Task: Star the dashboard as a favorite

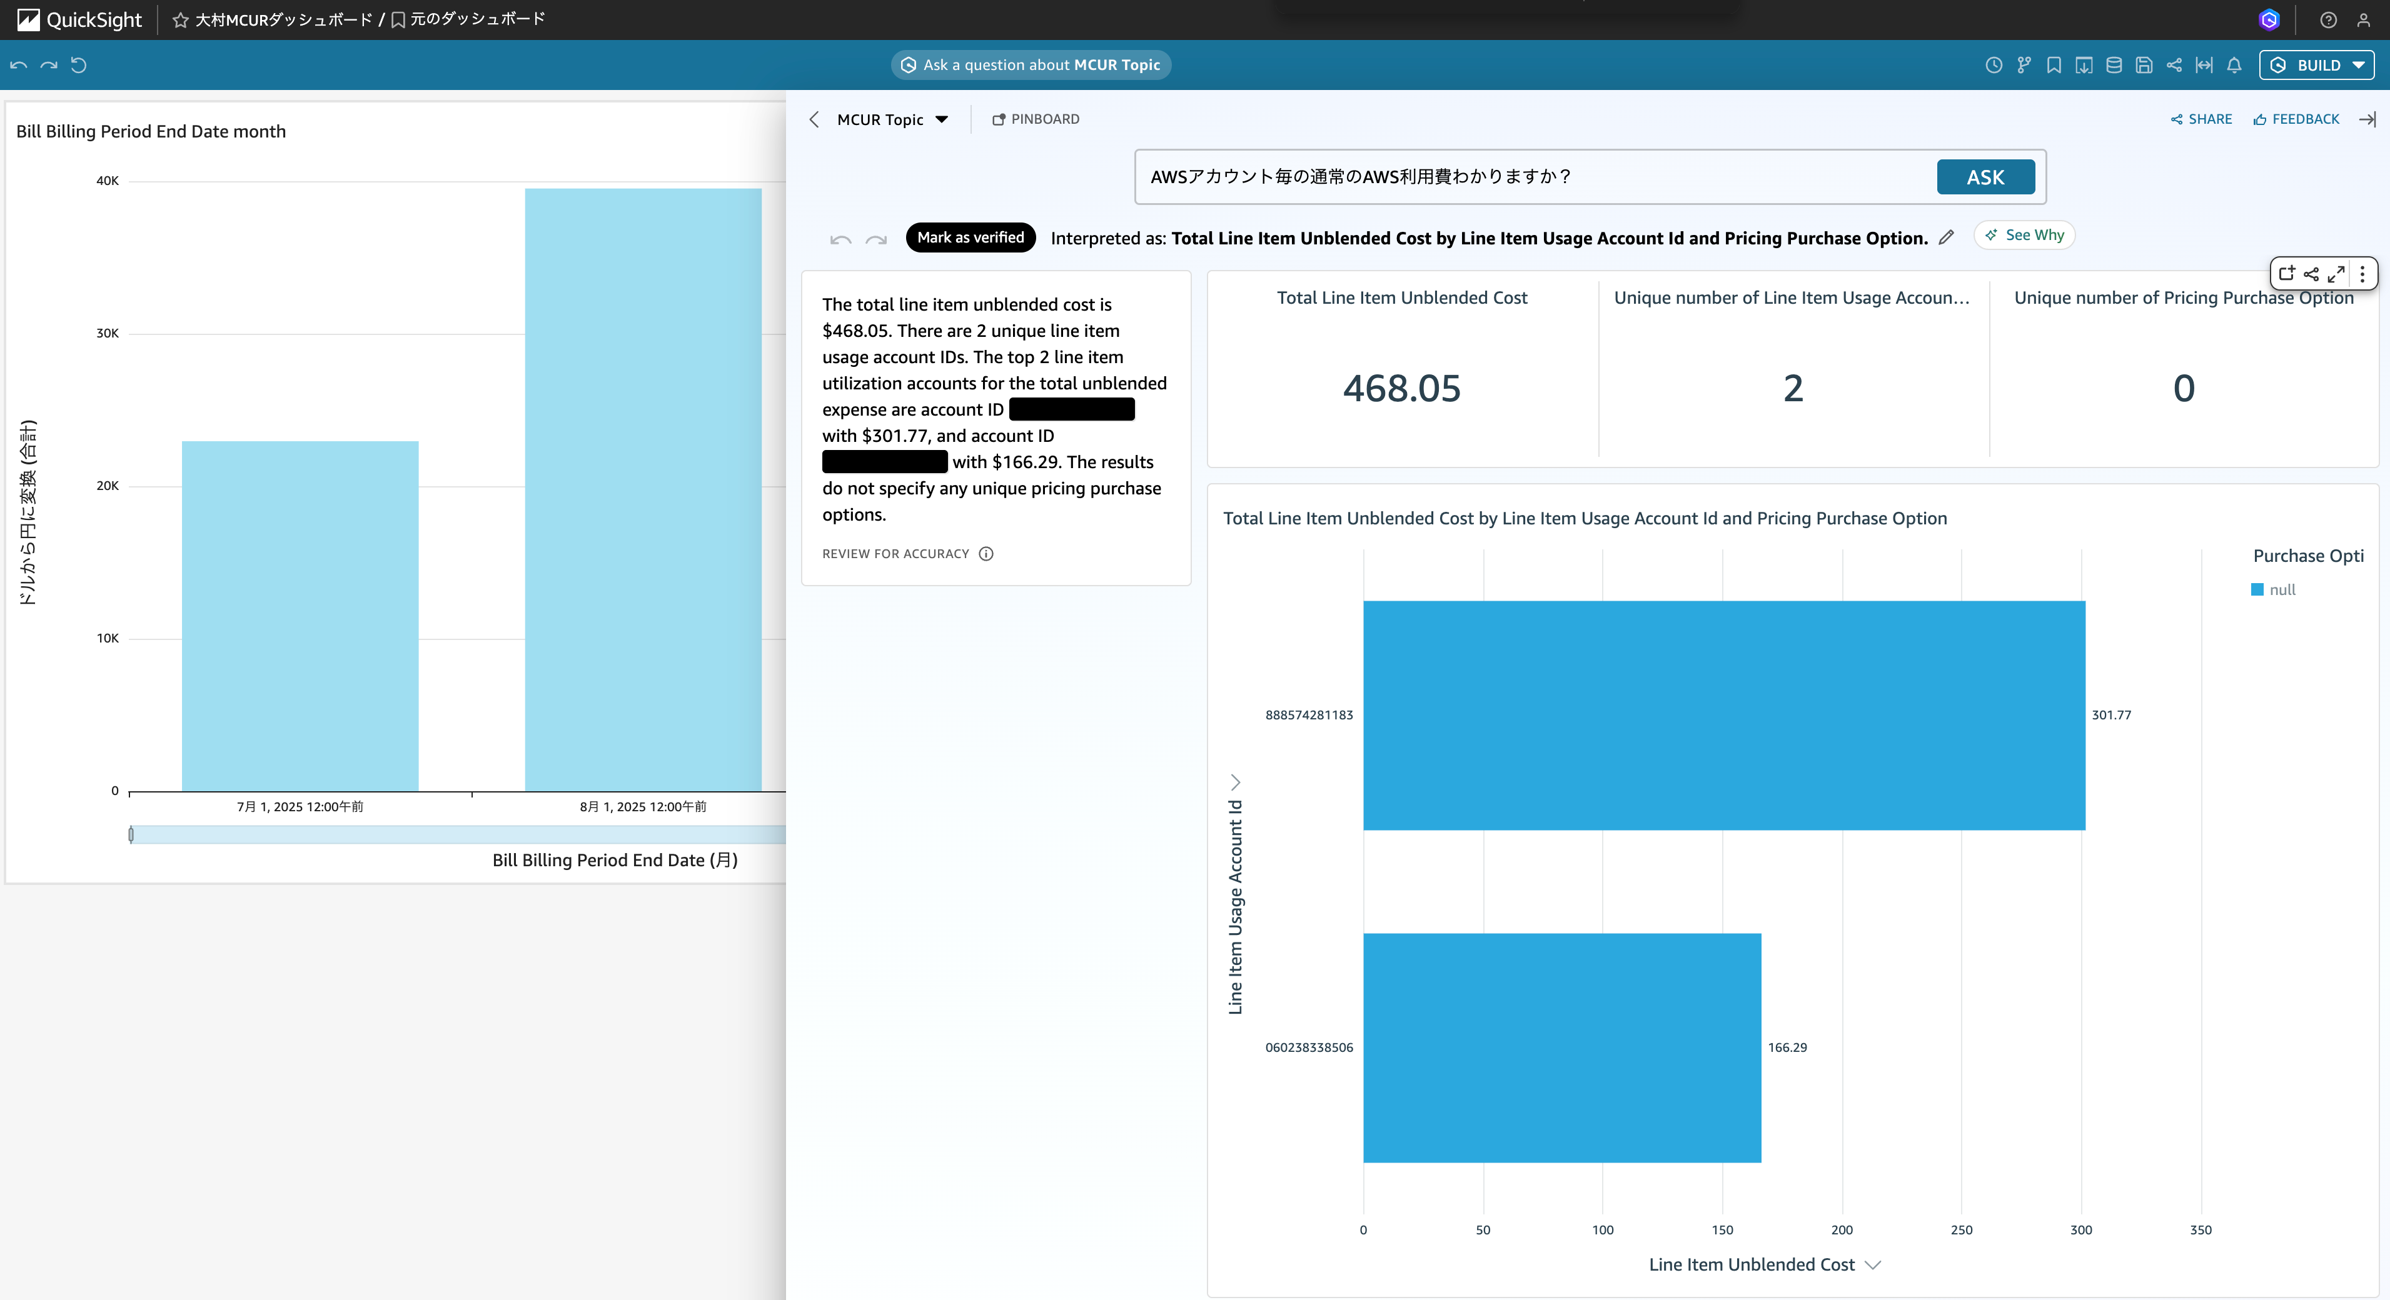Action: point(181,19)
